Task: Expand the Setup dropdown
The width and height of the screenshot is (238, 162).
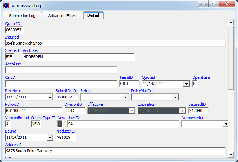Action: click(x=125, y=97)
